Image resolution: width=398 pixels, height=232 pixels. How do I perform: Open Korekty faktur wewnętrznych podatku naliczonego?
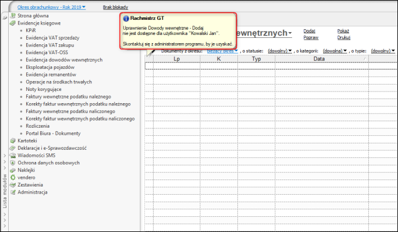(x=80, y=119)
